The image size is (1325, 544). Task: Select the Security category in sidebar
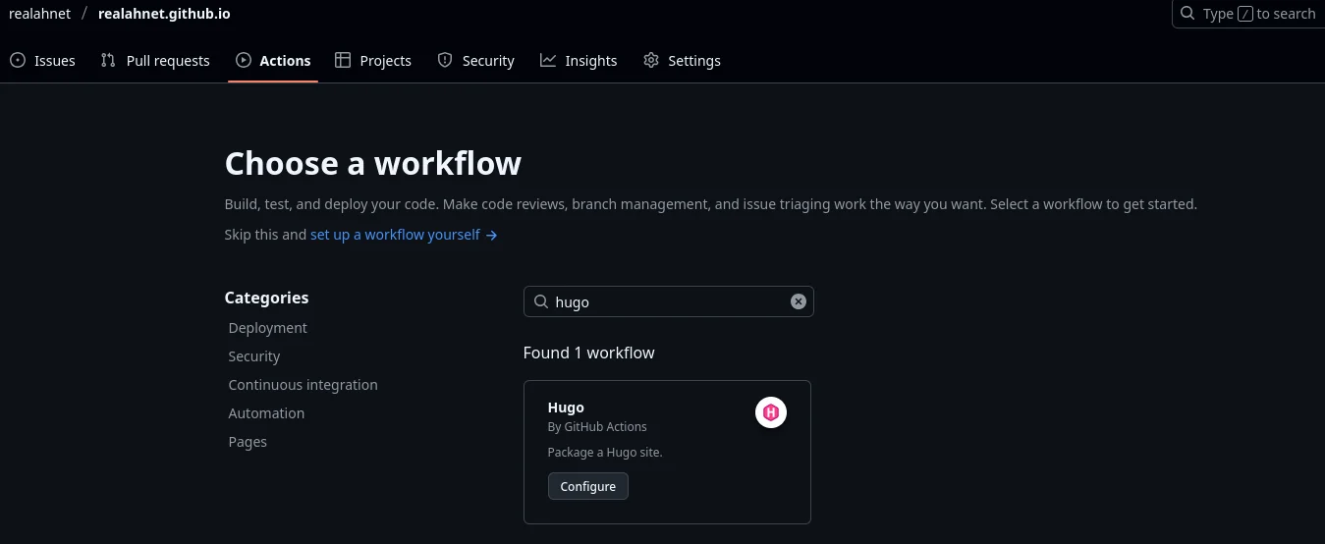coord(254,356)
